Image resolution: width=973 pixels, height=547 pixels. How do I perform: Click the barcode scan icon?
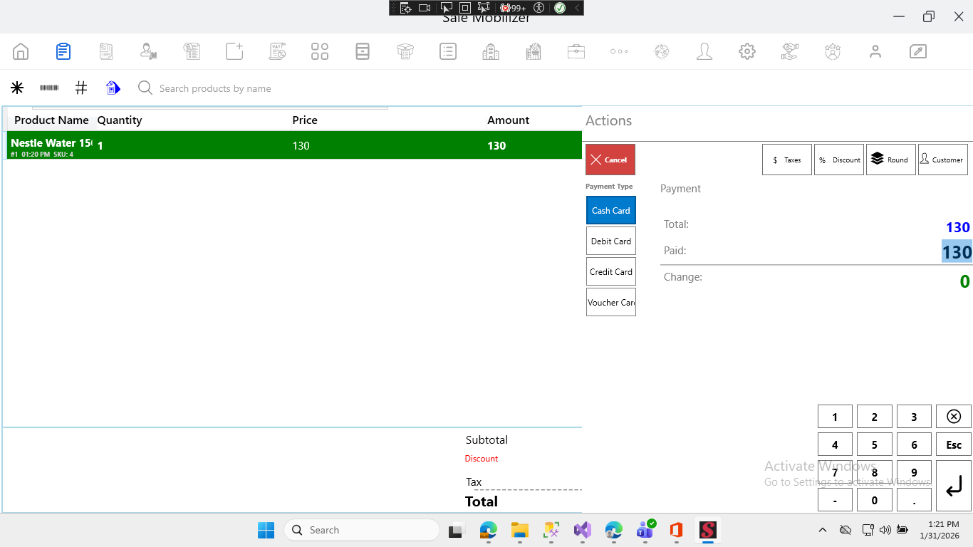48,88
